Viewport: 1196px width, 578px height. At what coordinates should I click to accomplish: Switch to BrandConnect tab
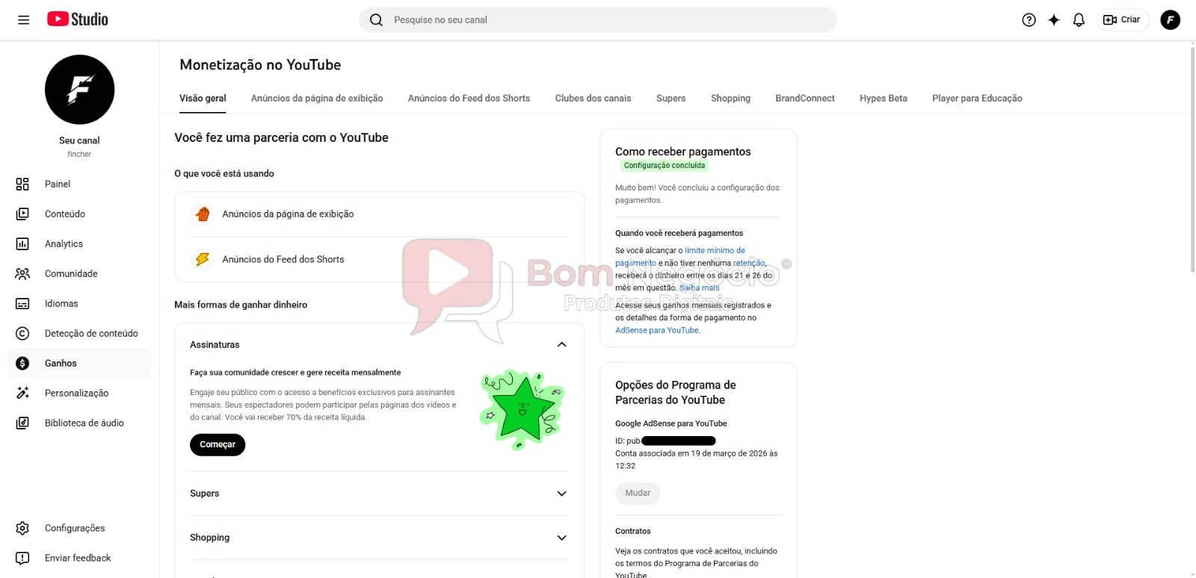tap(805, 98)
